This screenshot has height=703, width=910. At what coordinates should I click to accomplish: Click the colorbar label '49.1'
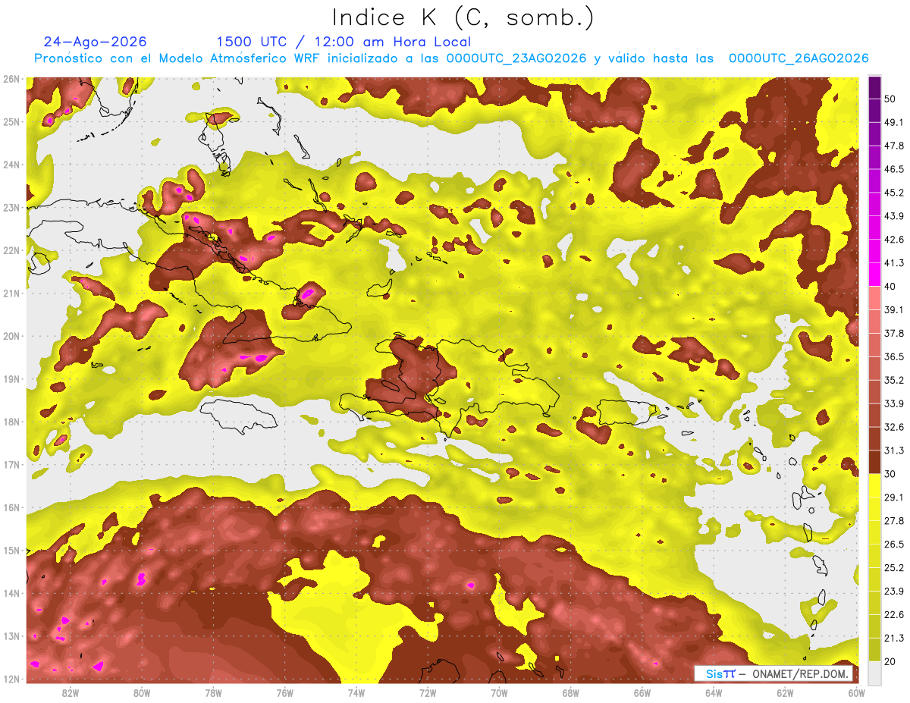pyautogui.click(x=894, y=122)
